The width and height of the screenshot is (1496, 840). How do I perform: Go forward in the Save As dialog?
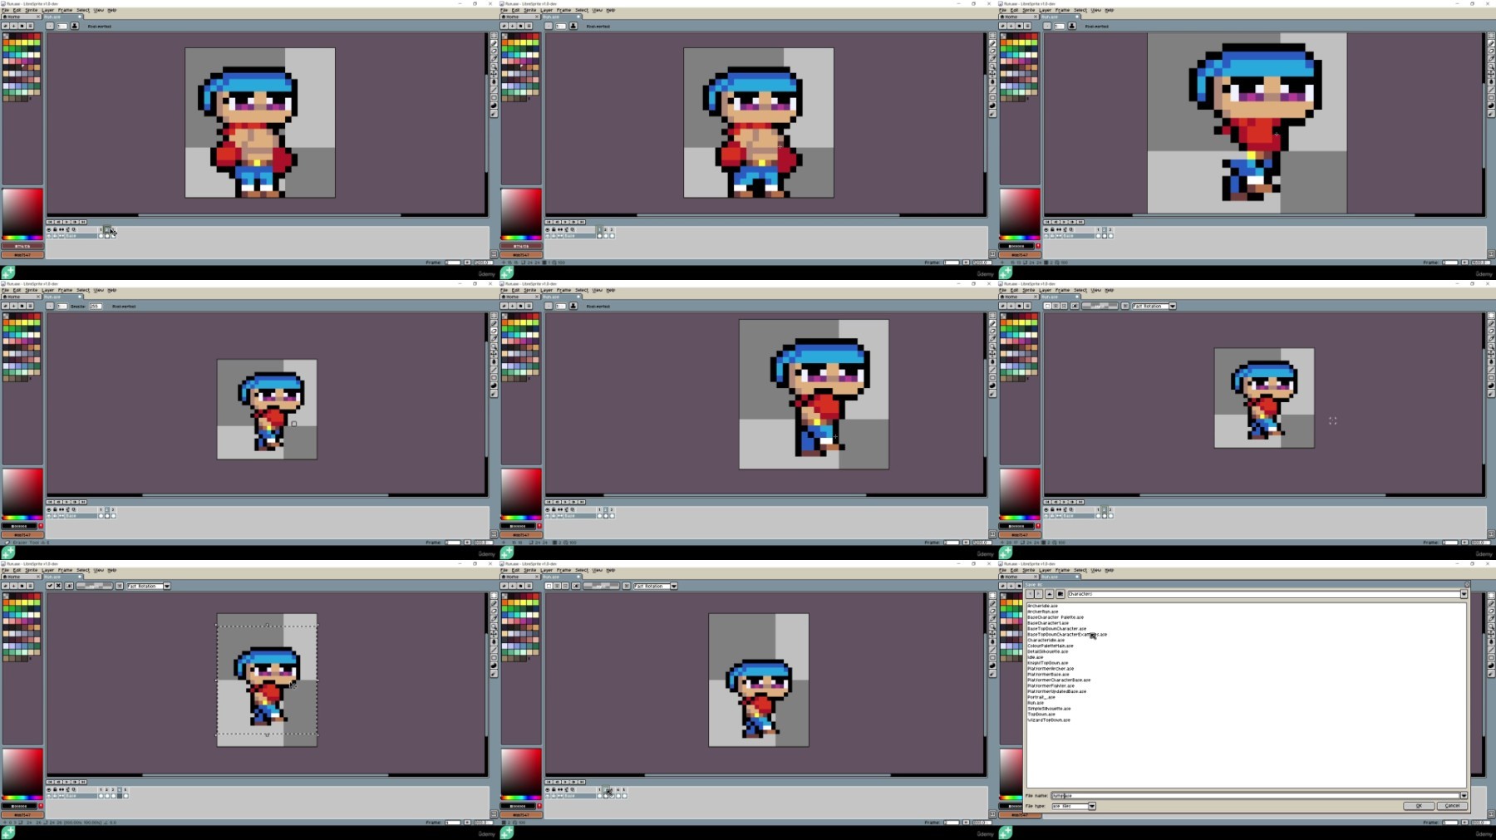pos(1038,594)
